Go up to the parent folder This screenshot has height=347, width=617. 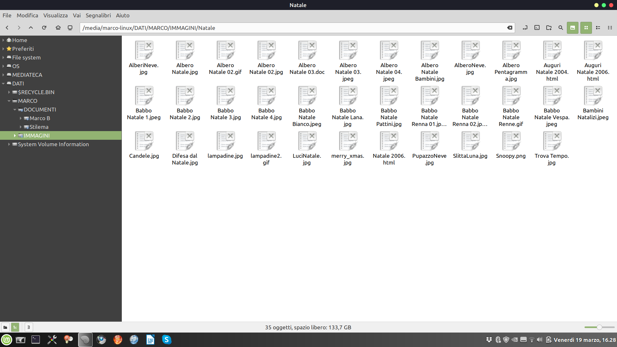[31, 28]
